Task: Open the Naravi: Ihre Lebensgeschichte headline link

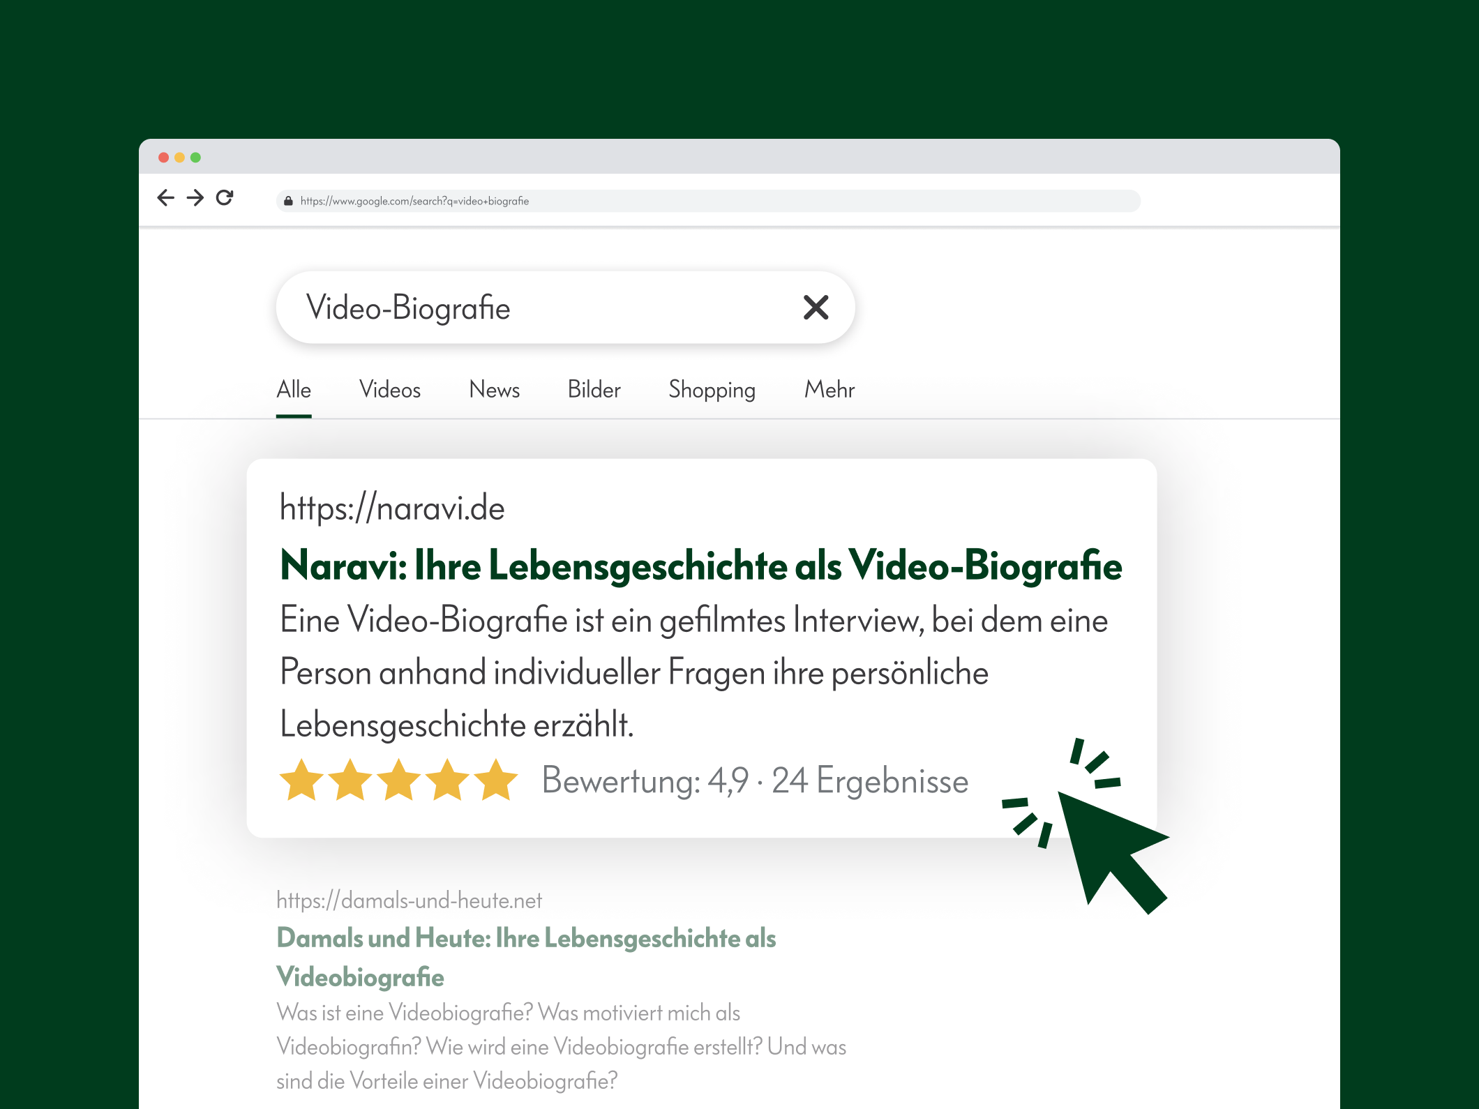Action: (x=700, y=565)
